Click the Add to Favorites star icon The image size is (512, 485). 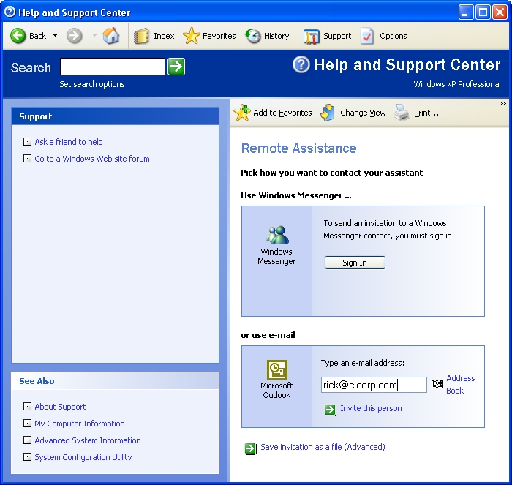coord(242,113)
